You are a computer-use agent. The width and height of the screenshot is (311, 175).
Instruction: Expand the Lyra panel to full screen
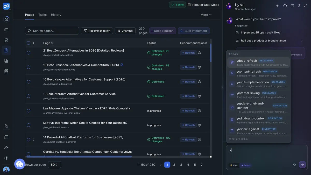pos(306,6)
